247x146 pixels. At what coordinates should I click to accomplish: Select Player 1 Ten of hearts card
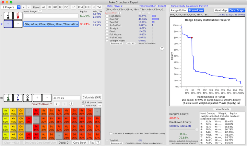point(18,16)
